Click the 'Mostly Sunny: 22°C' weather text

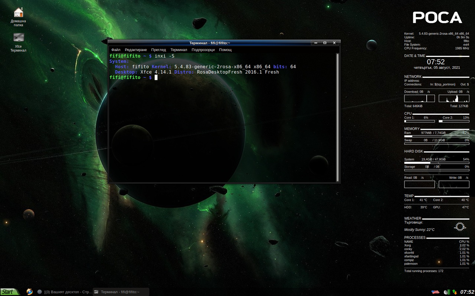(419, 230)
